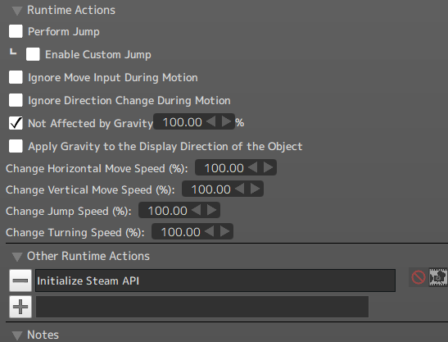Click the red prohibited icon
This screenshot has width=448, height=342.
419,277
